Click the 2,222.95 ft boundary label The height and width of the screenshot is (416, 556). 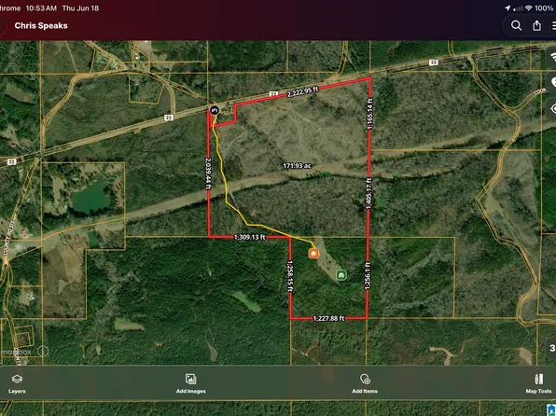coord(302,91)
